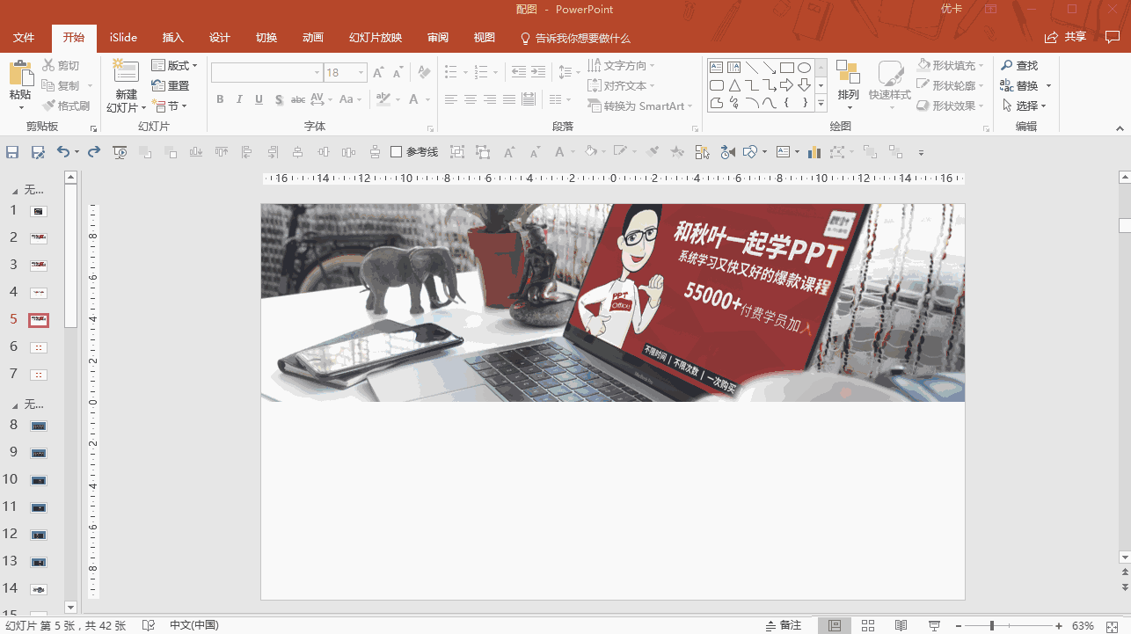Toggle the 参考线 guides checkbox
1131x634 pixels.
click(397, 152)
